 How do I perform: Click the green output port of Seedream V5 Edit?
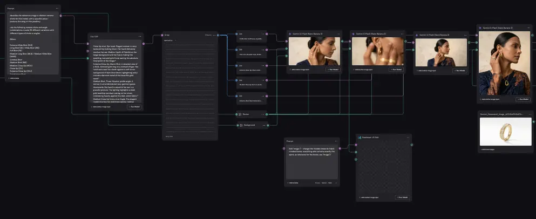[x=411, y=145]
